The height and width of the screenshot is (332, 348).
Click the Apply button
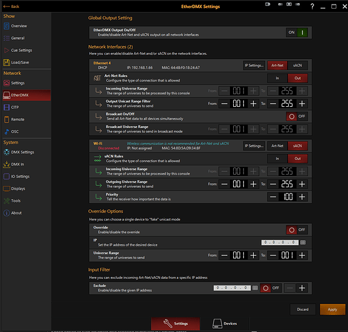[x=333, y=309]
